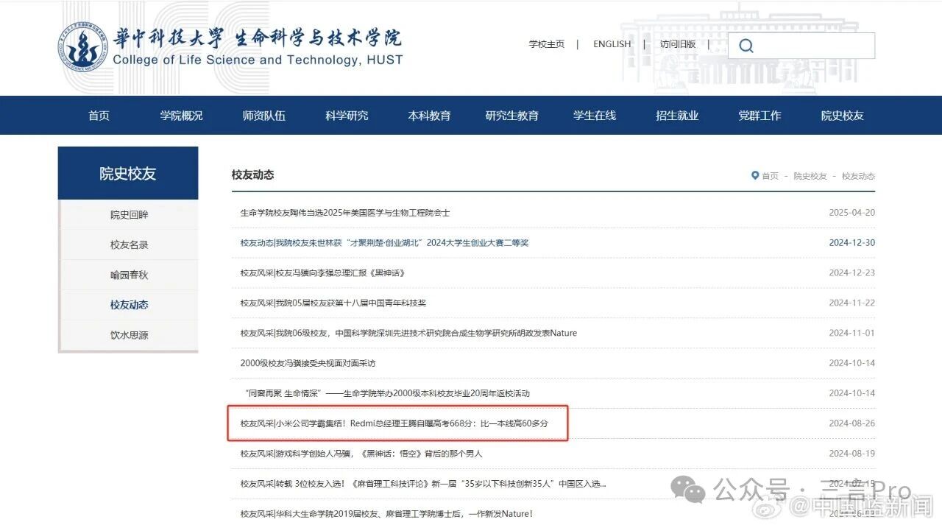
Task: Click 院史校友 in breadcrumb trail
Action: tap(810, 176)
